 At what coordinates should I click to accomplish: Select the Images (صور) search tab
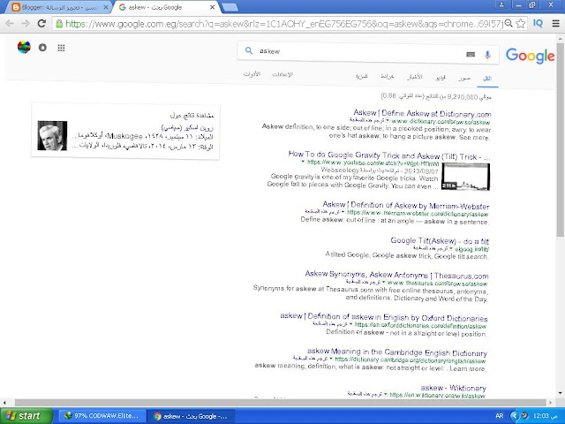click(464, 78)
